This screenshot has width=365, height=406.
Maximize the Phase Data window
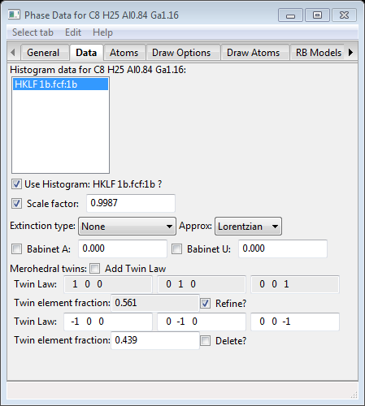click(317, 15)
